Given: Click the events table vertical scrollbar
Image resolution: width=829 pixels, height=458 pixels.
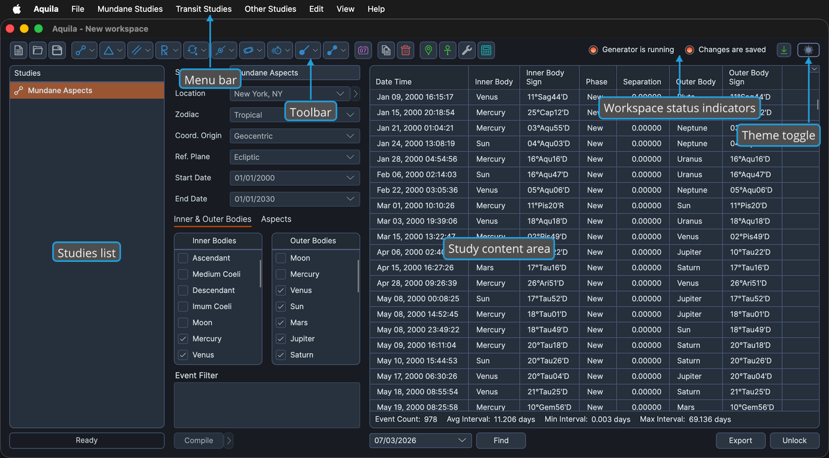Looking at the screenshot, I should tap(817, 104).
